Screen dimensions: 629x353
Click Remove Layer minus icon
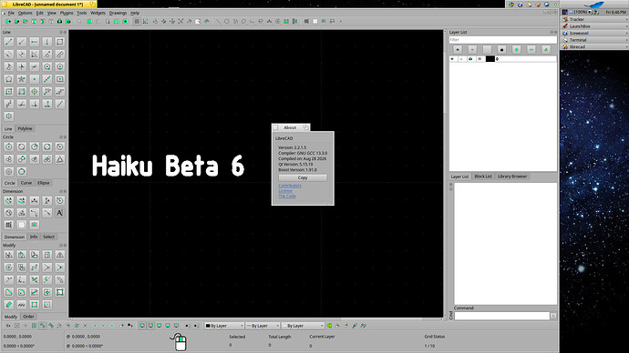tap(531, 50)
